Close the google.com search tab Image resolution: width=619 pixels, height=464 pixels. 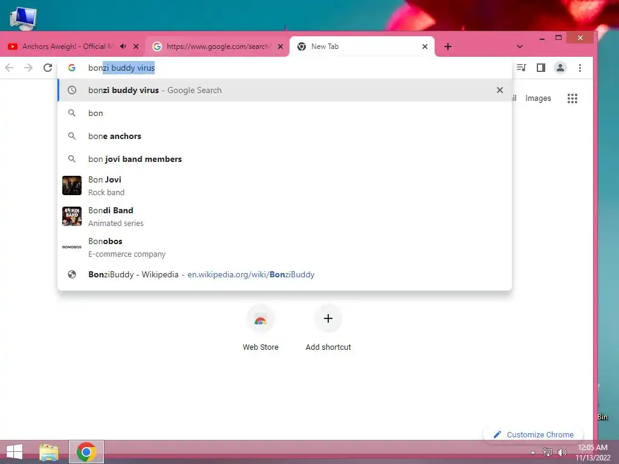point(280,47)
